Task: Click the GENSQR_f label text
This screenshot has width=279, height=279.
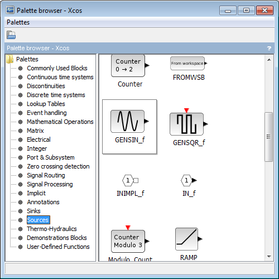Action: [189, 143]
